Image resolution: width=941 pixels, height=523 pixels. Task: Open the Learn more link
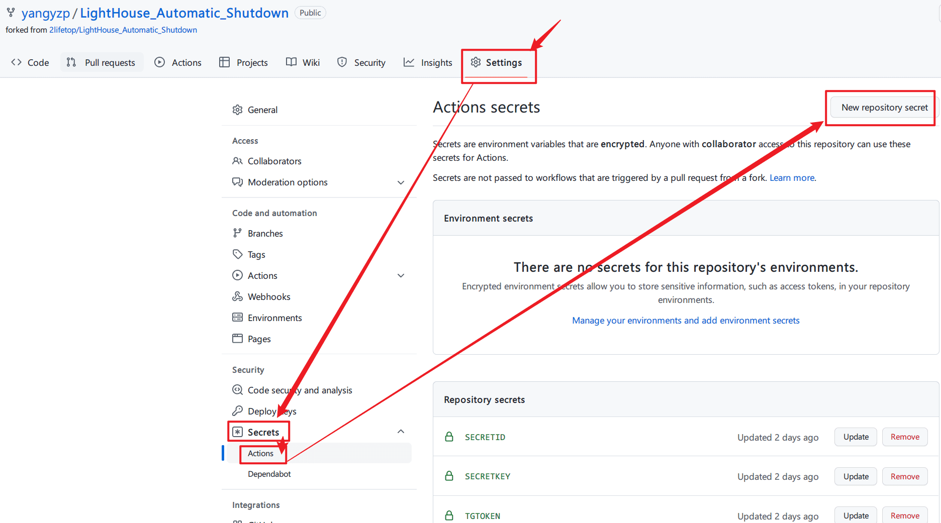pyautogui.click(x=792, y=177)
